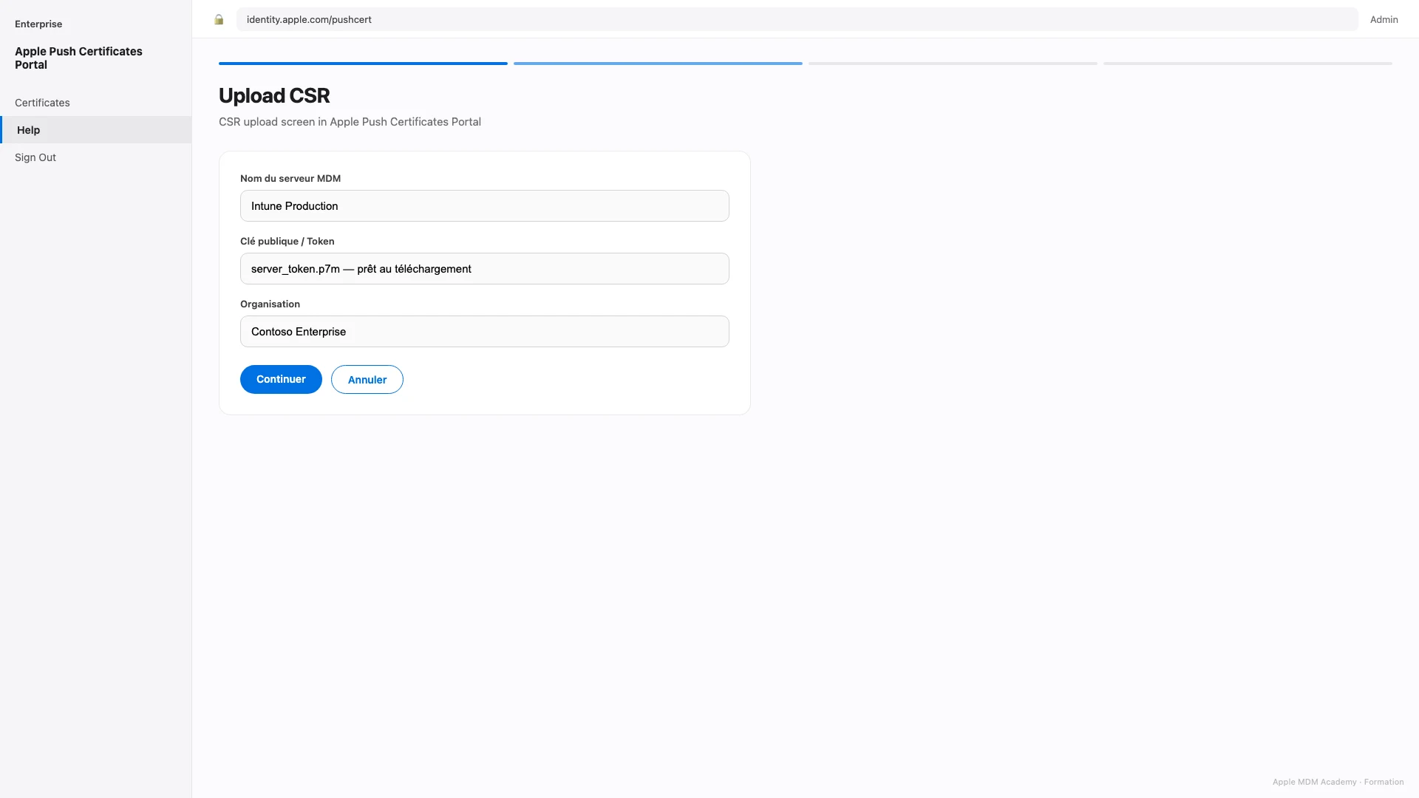Click the Continuer button
Image resolution: width=1419 pixels, height=798 pixels.
tap(281, 379)
